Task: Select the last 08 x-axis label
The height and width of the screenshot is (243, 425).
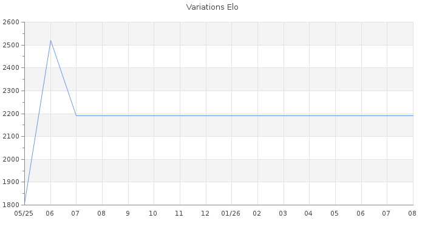Action: (412, 213)
